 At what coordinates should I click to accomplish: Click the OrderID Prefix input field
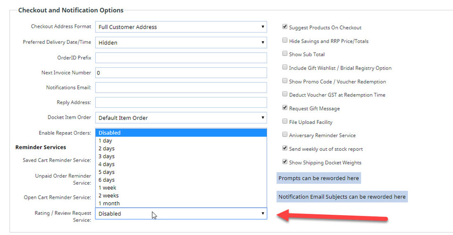pyautogui.click(x=181, y=58)
